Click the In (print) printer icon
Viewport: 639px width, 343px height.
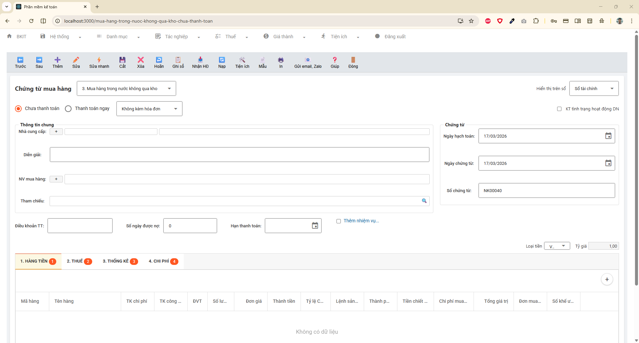coord(281,60)
